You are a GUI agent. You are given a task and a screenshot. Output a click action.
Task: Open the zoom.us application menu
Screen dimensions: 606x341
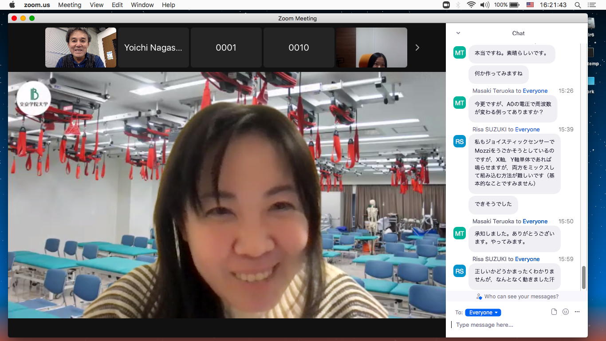coord(37,5)
